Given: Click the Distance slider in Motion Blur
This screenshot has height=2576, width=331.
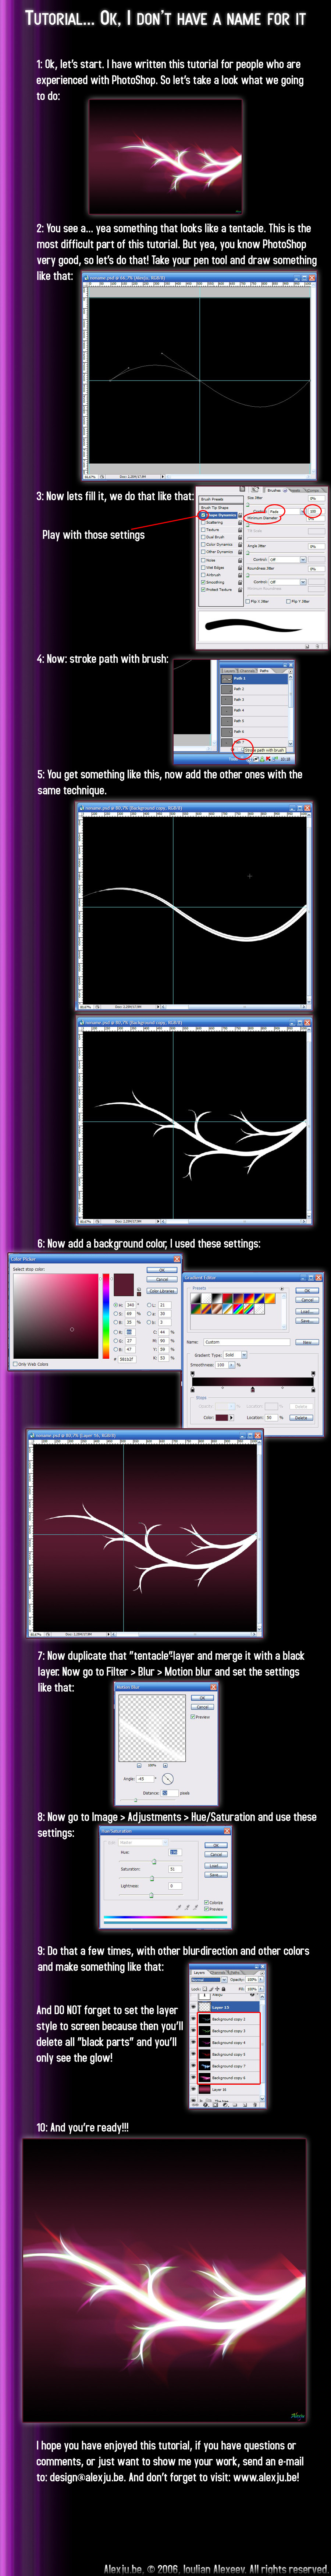Looking at the screenshot, I should click(136, 1800).
